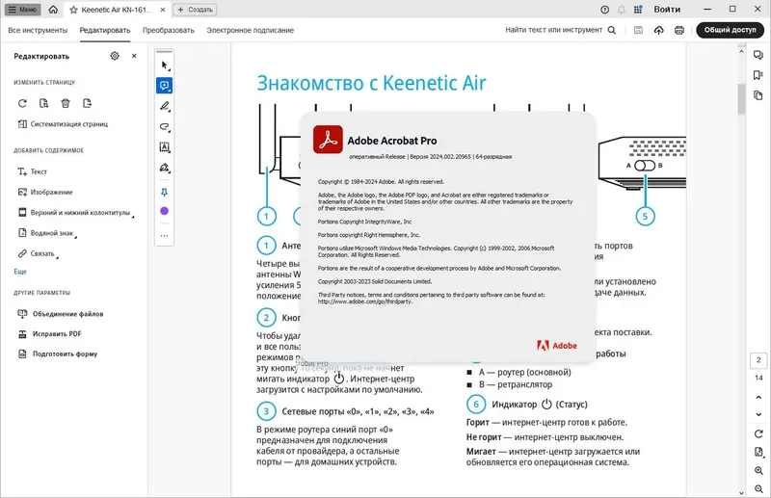Click the pin toolbar icon

(x=164, y=193)
